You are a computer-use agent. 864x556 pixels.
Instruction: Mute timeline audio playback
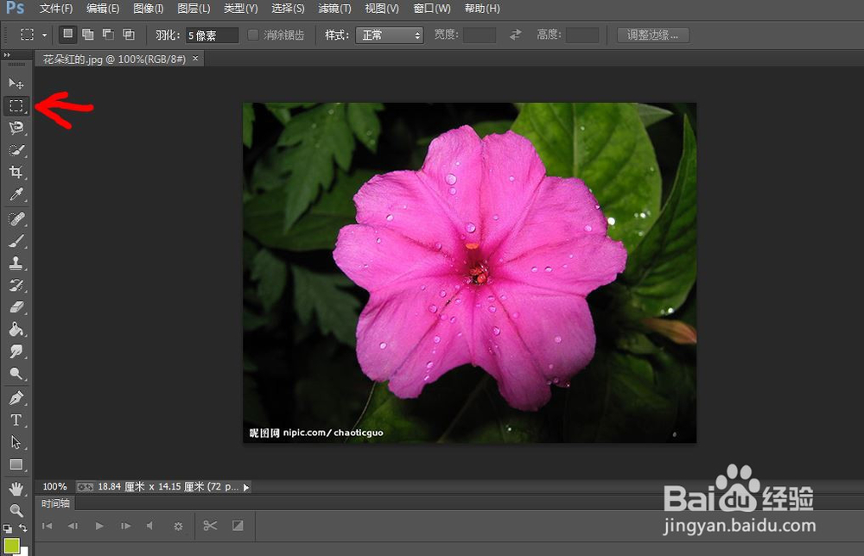click(149, 527)
